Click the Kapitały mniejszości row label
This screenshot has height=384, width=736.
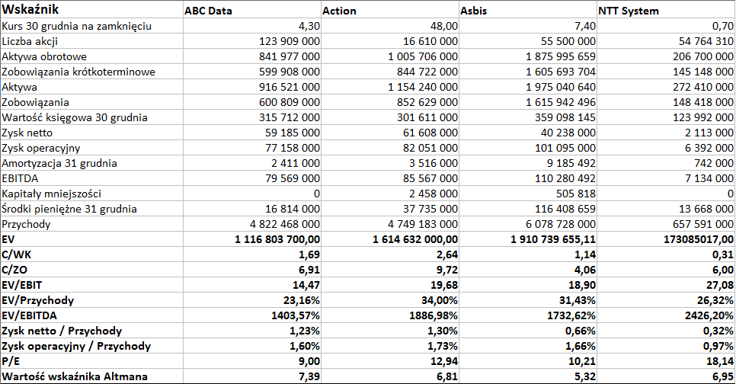(52, 194)
